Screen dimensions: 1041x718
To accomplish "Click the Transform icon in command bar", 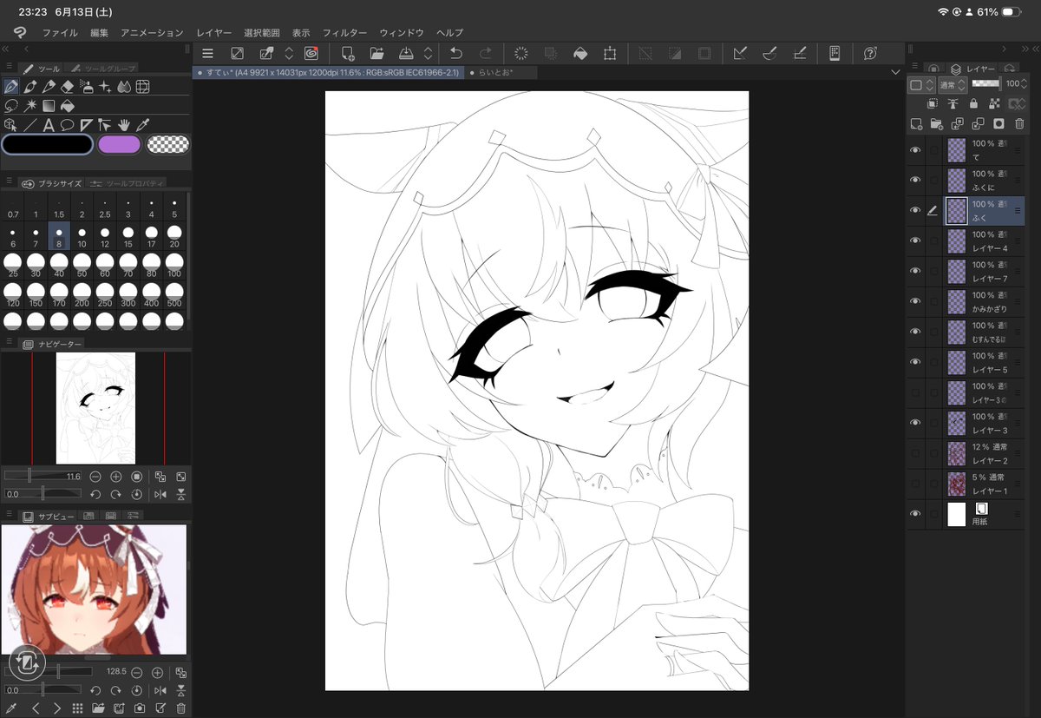I will tap(610, 53).
